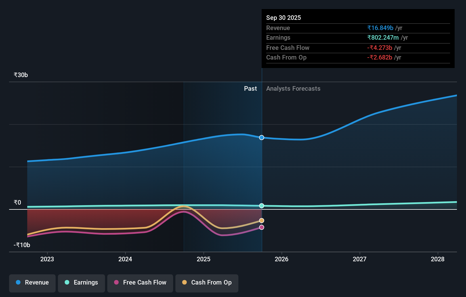Click the Cash From Op legend button

(207, 283)
